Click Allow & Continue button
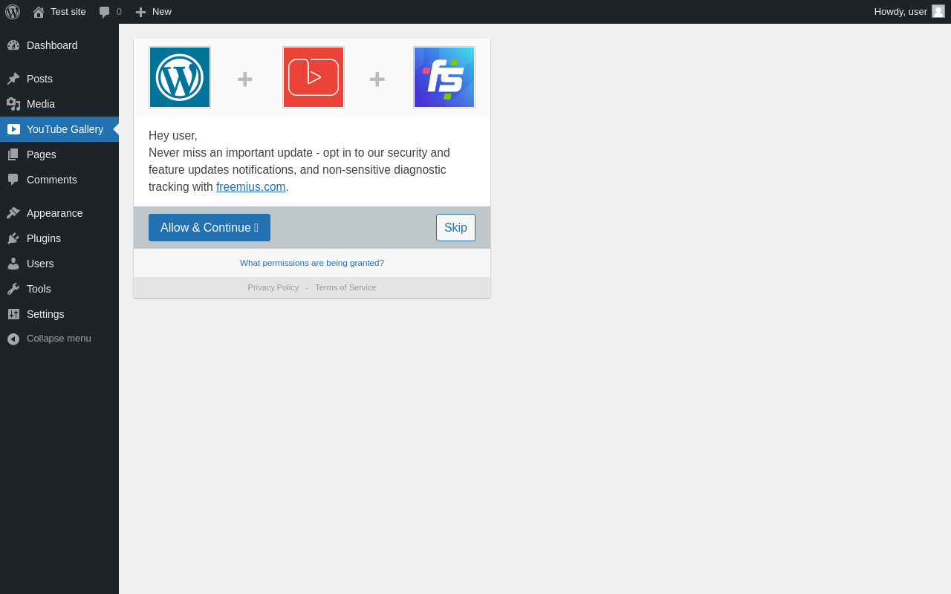Viewport: 951px width, 594px height. [x=210, y=227]
